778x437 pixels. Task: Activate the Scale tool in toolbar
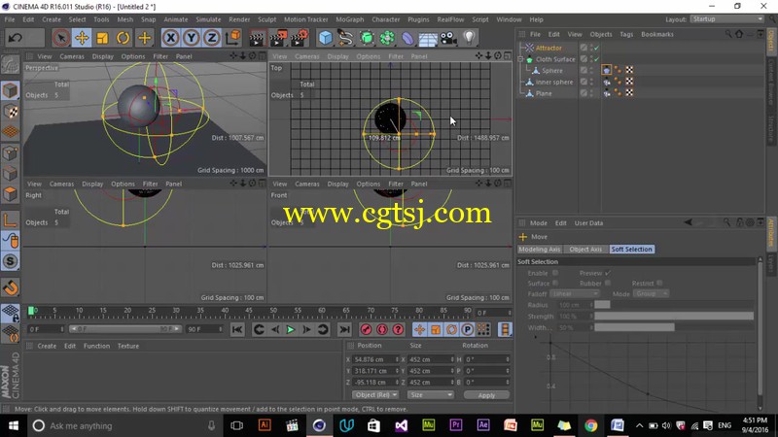[103, 38]
